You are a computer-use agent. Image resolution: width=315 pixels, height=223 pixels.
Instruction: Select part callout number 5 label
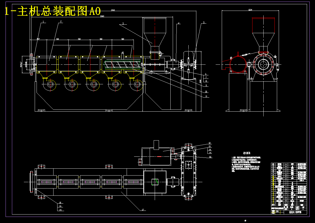204,23
